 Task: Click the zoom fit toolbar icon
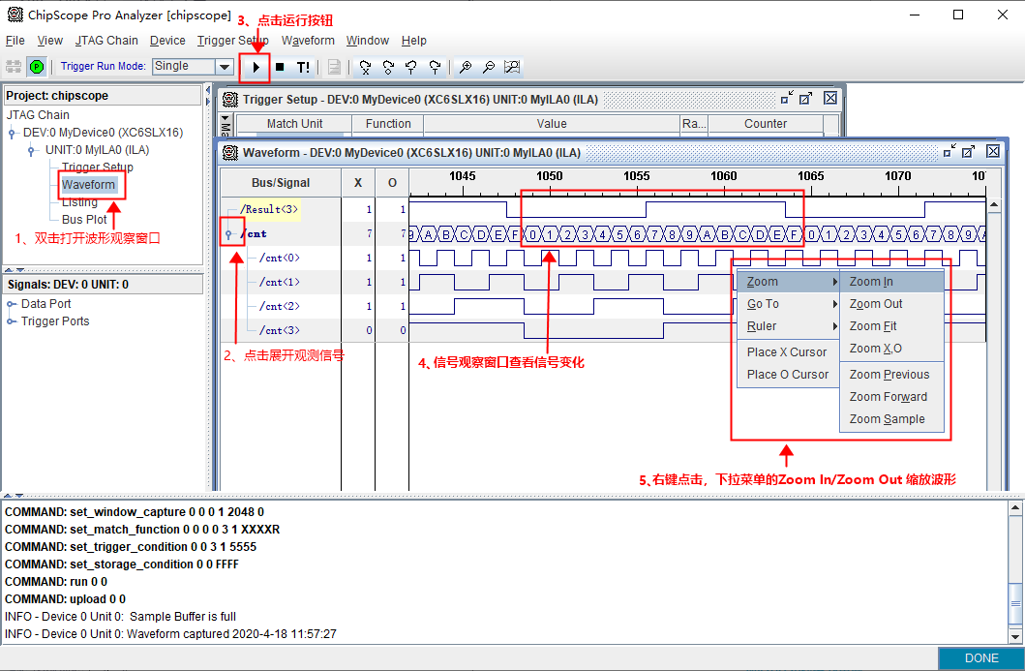click(512, 67)
